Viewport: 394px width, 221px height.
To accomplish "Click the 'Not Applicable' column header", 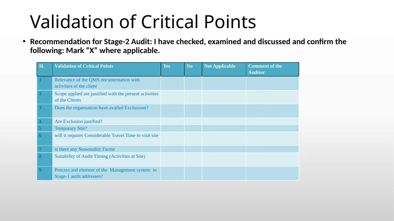I will point(224,69).
